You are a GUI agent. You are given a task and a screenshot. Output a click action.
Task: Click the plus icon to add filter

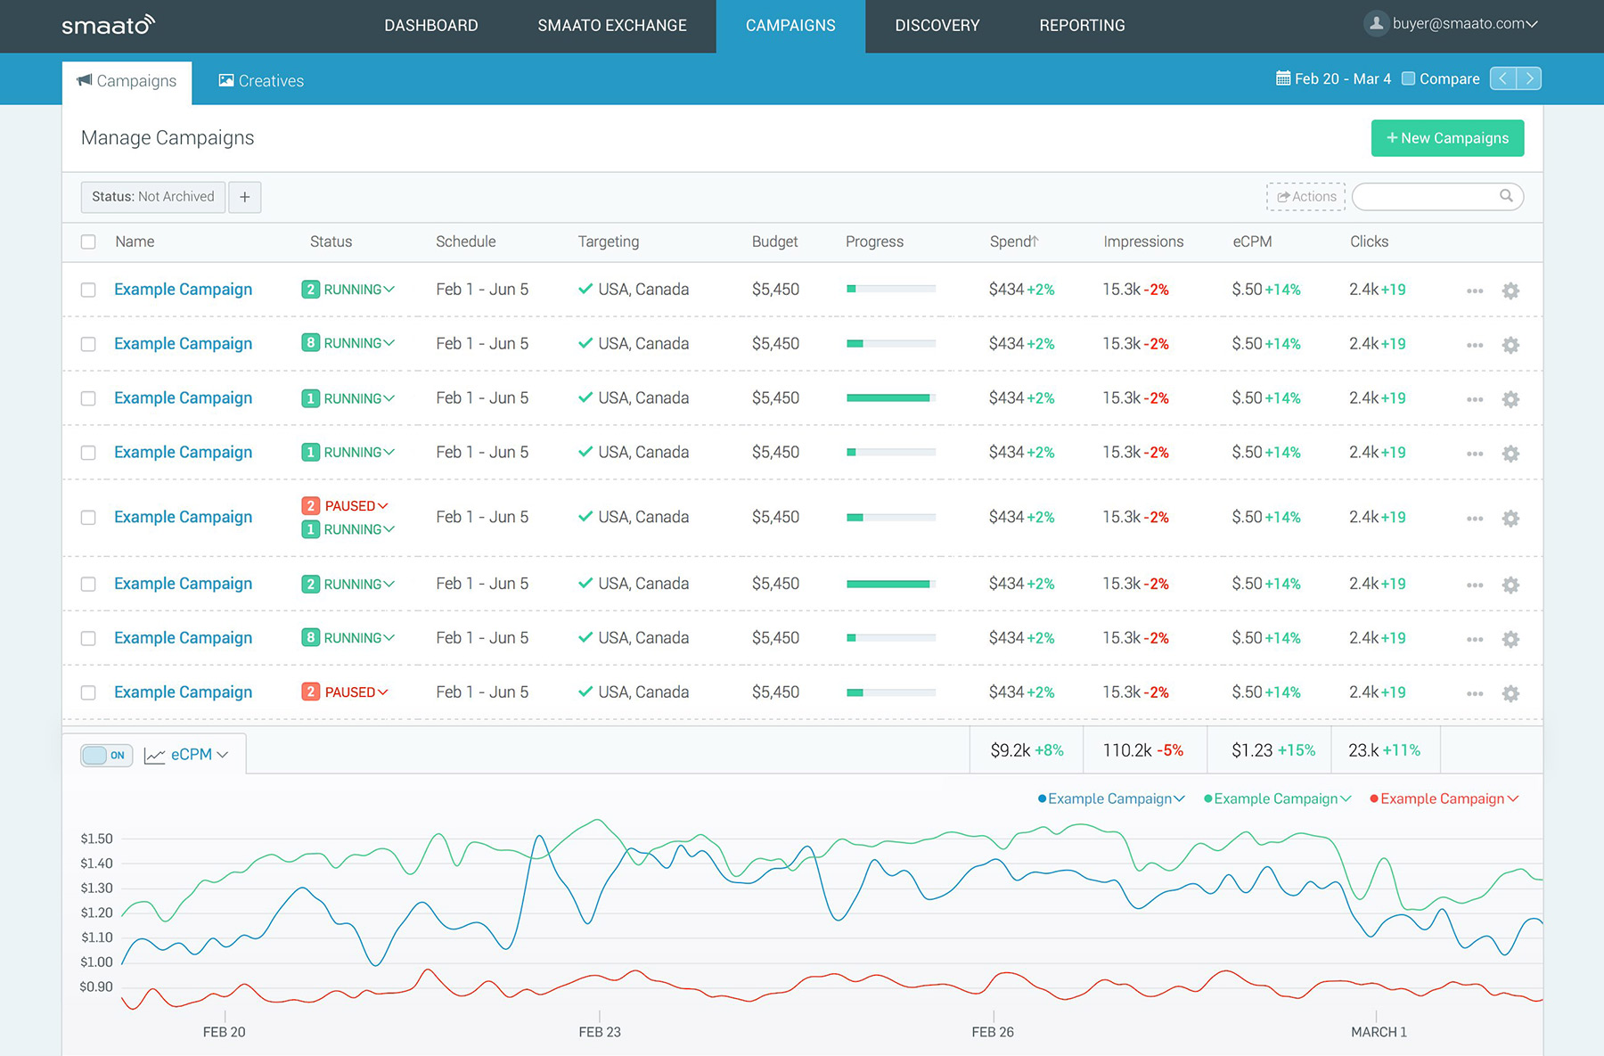pos(245,197)
